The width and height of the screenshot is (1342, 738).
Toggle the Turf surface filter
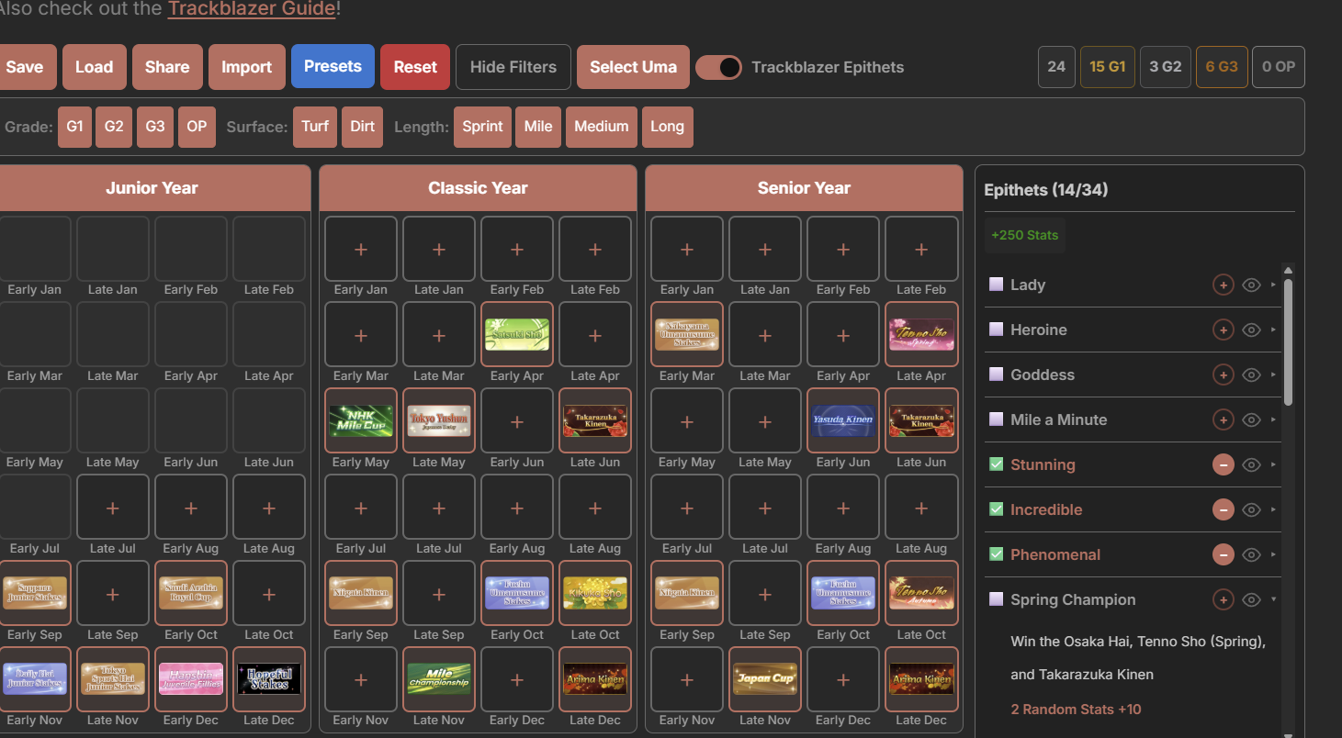[x=315, y=127]
